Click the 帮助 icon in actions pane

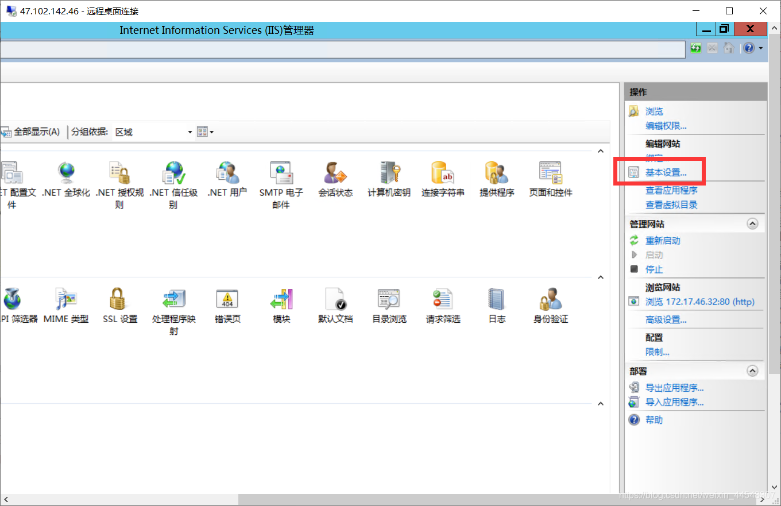click(x=634, y=420)
